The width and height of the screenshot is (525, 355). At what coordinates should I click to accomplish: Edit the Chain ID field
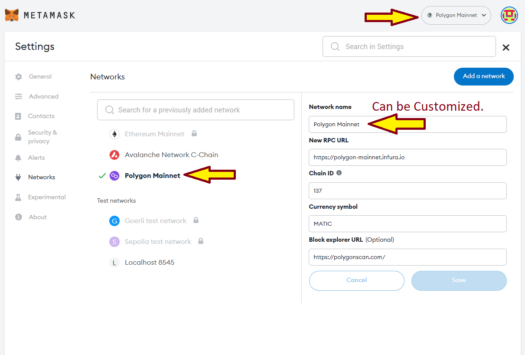(x=408, y=191)
